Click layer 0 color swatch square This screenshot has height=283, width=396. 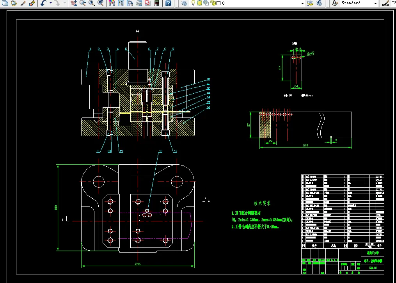(218, 3)
